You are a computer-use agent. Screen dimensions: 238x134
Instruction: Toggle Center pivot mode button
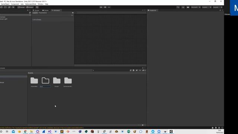[21, 7]
